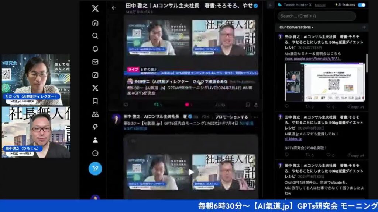The width and height of the screenshot is (378, 212).
Task: Click copy url on the first conversation
Action: click(355, 107)
